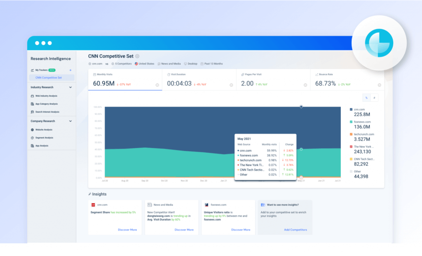The width and height of the screenshot is (422, 256).
Task: Collapse the Company Research section
Action: 70,121
